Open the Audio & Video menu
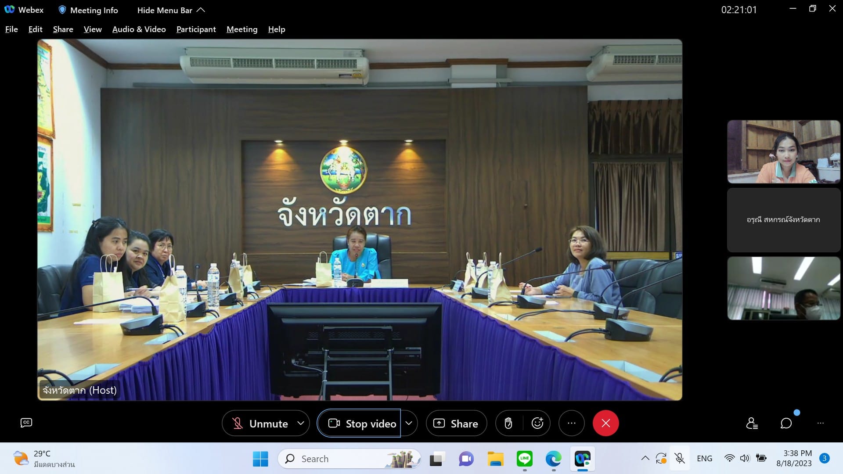843x474 pixels. [139, 29]
